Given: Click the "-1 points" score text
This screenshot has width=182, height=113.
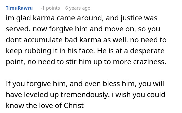Looking at the screenshot, I should (49, 8).
